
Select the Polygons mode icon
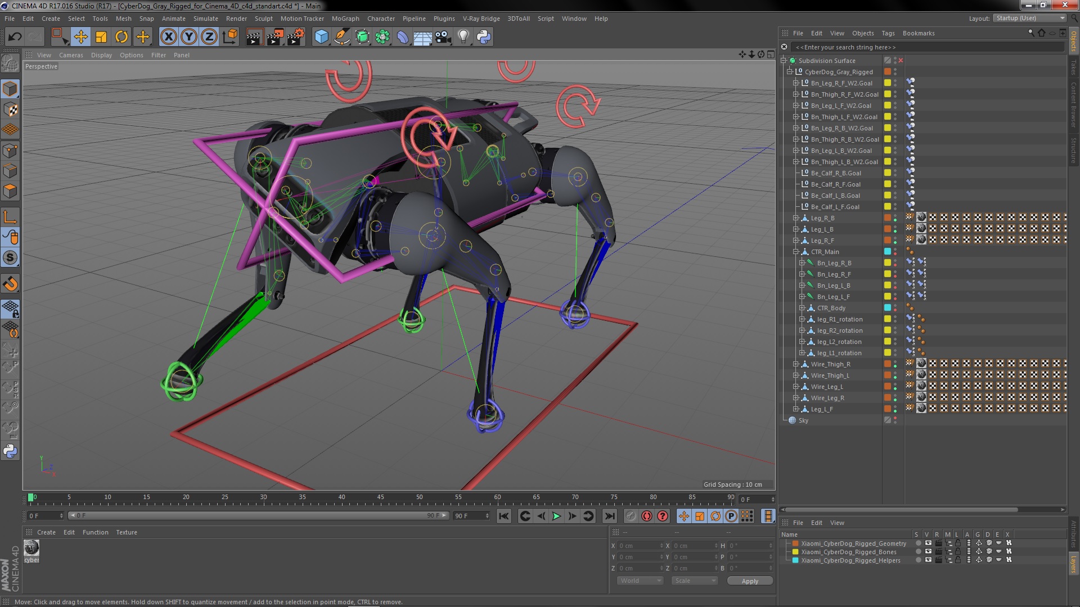tap(10, 192)
